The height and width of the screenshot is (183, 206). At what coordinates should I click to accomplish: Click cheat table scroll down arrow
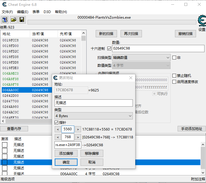pyautogui.click(x=203, y=173)
